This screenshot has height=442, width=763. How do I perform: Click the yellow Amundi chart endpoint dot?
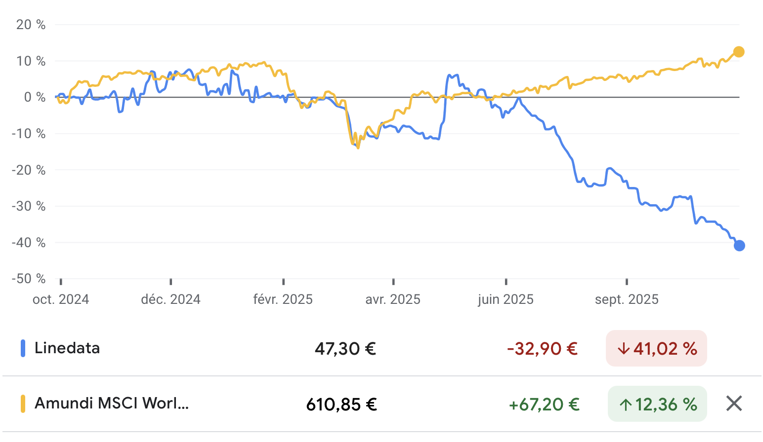(x=738, y=52)
